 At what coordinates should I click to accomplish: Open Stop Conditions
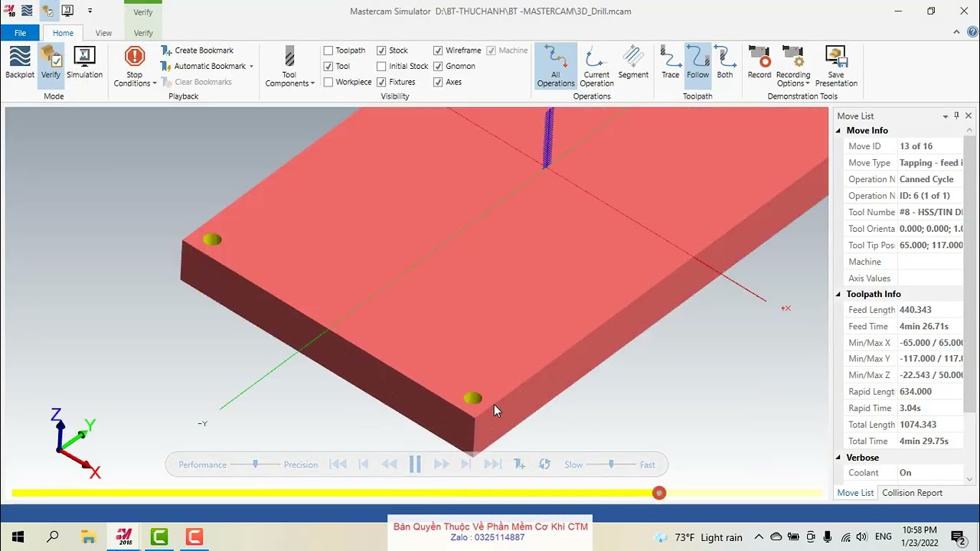coord(135,67)
